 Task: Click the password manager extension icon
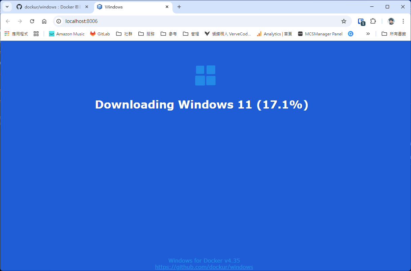(361, 21)
